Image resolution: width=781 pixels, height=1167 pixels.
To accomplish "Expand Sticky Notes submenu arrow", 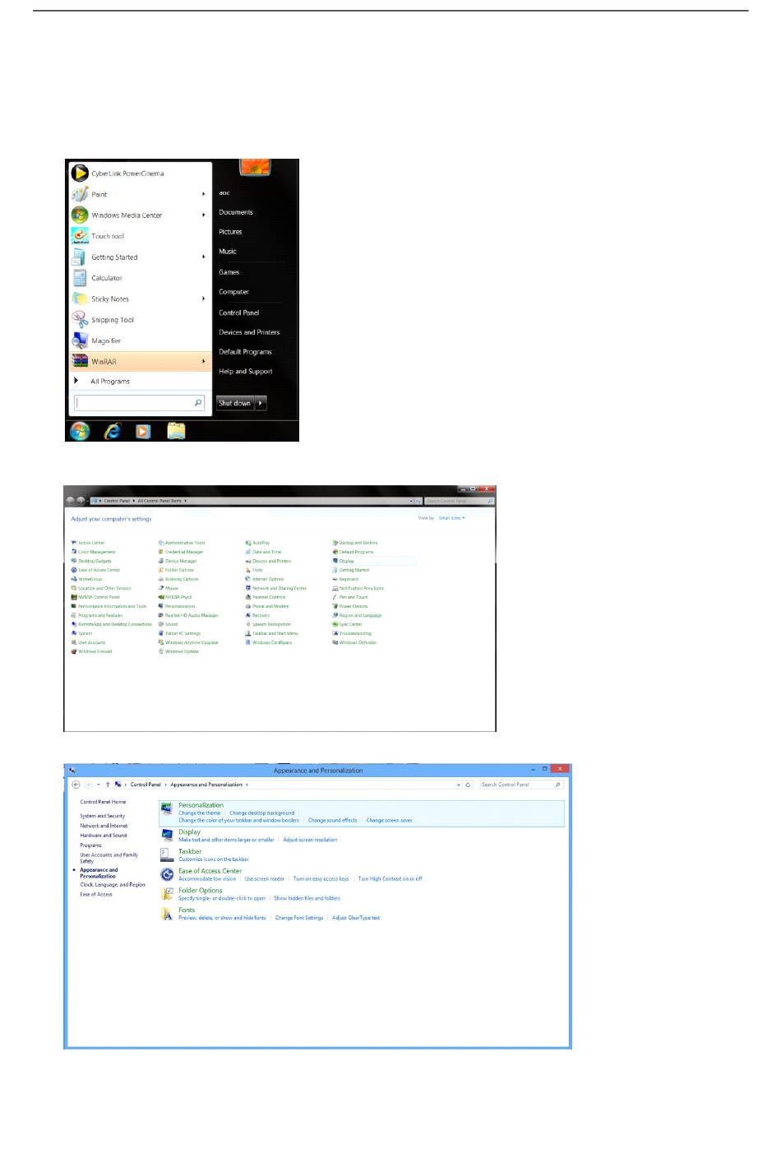I will (203, 299).
